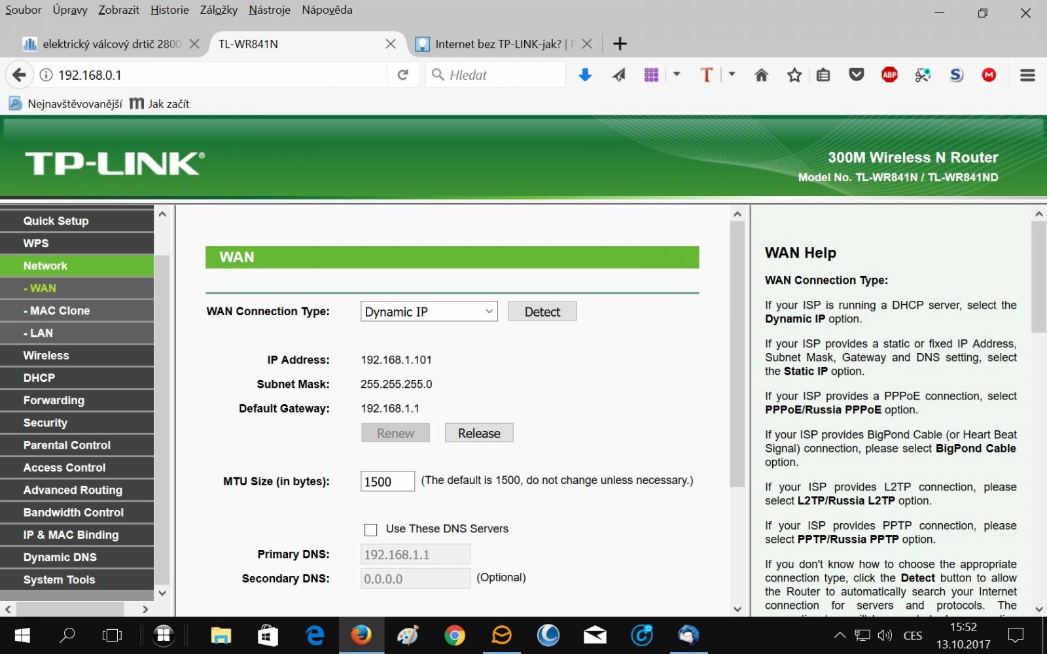Expand dropdown arrow beside purple grid icon
This screenshot has height=654, width=1047.
[x=677, y=75]
